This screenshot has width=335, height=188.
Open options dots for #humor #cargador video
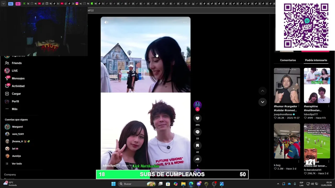pos(299,106)
